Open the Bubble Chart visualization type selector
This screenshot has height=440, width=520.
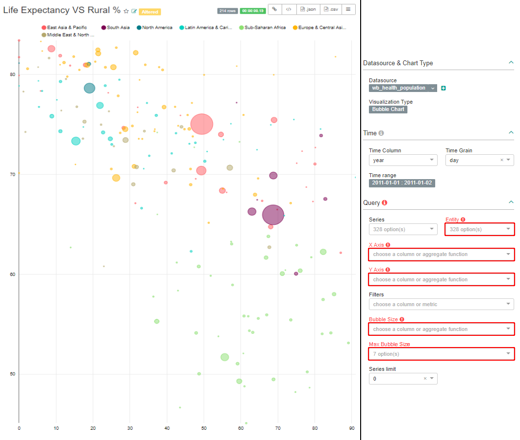coord(387,109)
